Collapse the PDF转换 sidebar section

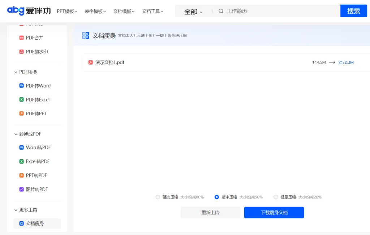click(16, 72)
